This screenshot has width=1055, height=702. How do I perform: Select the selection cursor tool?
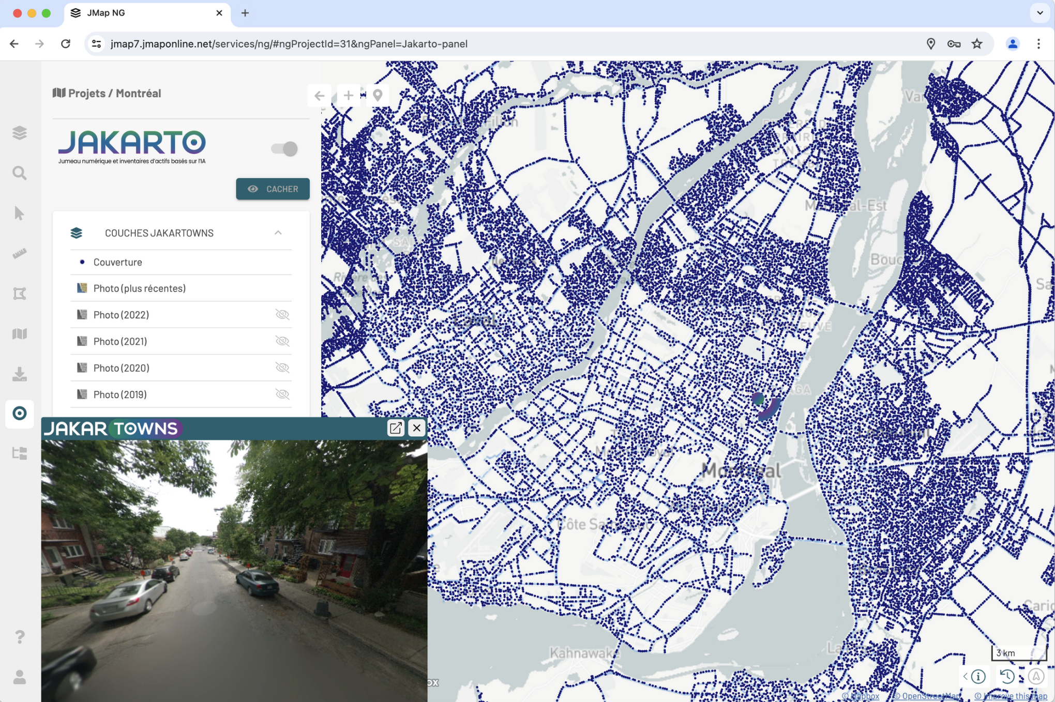20,213
